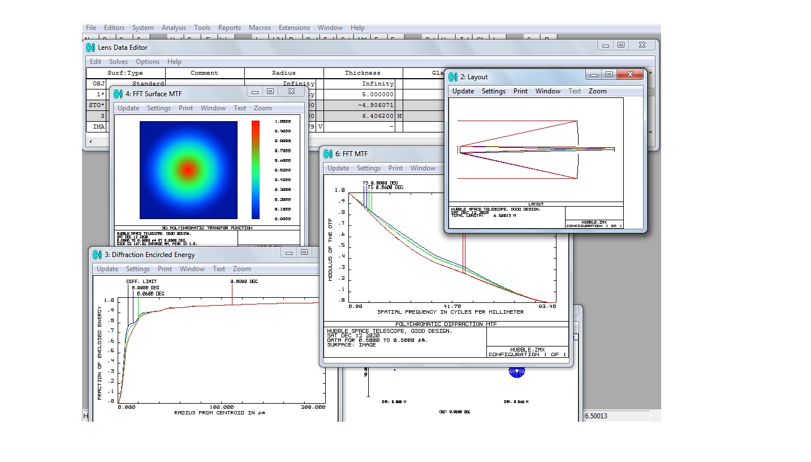The image size is (811, 462).
Task: Click the FFT Surface MTF window title icon
Action: [x=118, y=93]
